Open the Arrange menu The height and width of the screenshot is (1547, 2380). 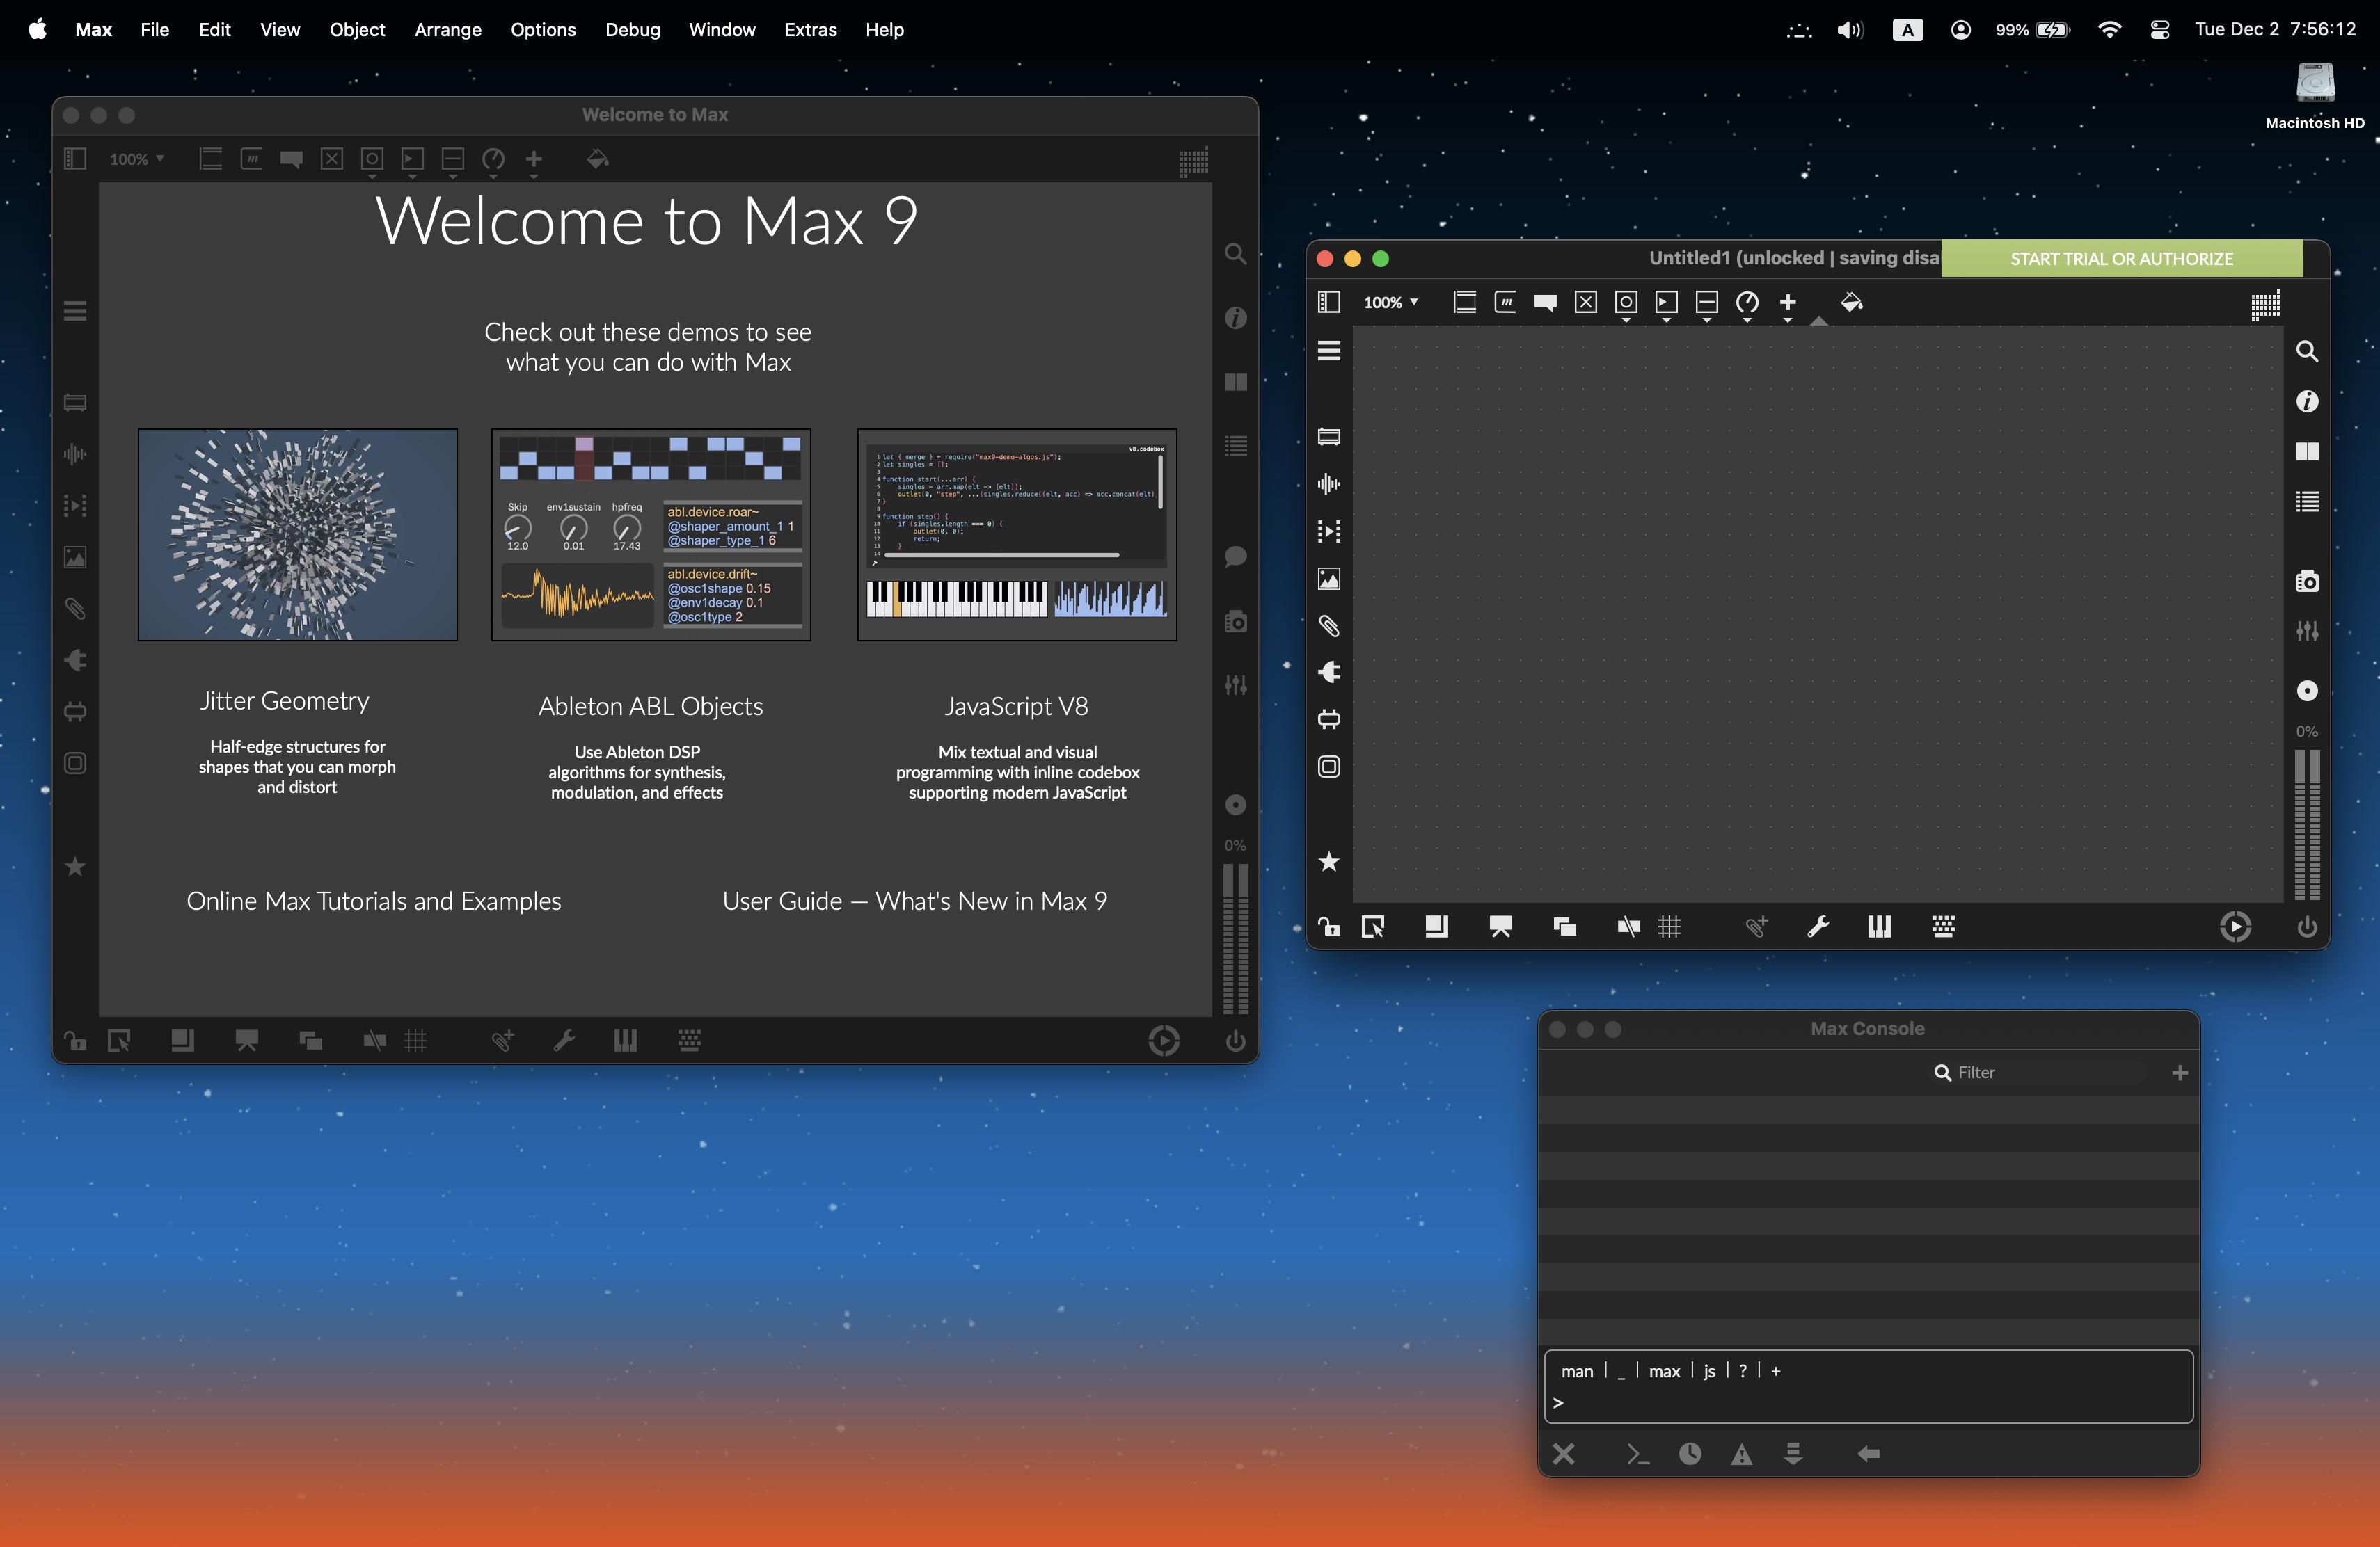point(447,29)
